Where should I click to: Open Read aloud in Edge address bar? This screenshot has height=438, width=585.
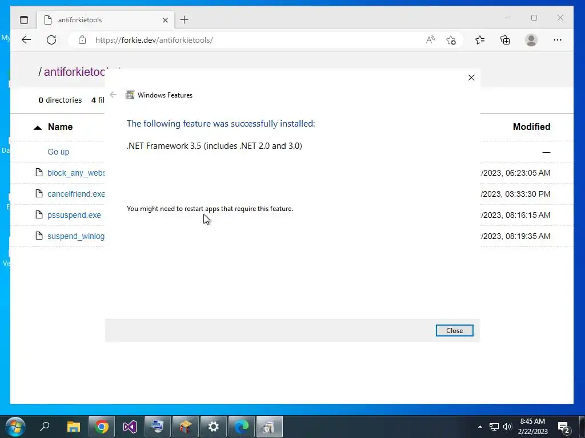point(430,40)
